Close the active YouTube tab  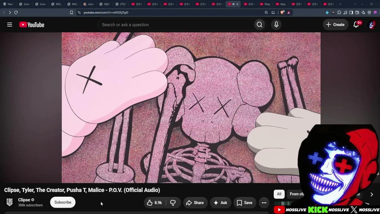click(237, 4)
